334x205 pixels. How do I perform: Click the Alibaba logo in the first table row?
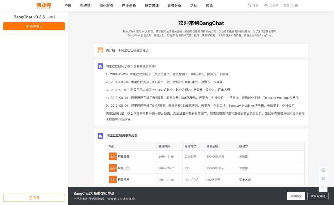(112, 156)
